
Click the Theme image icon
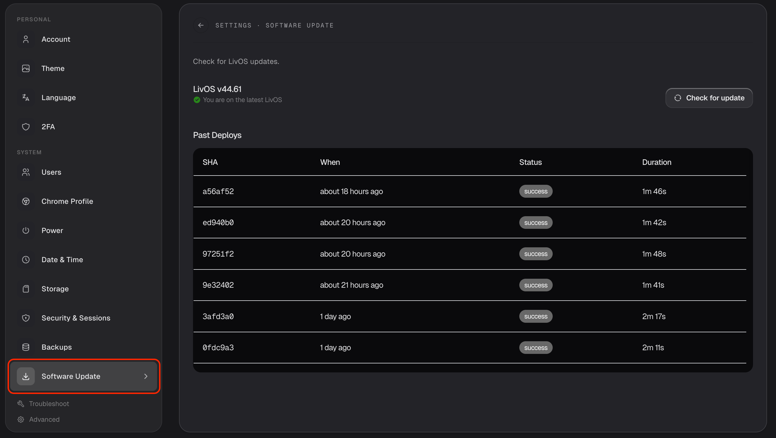point(26,68)
